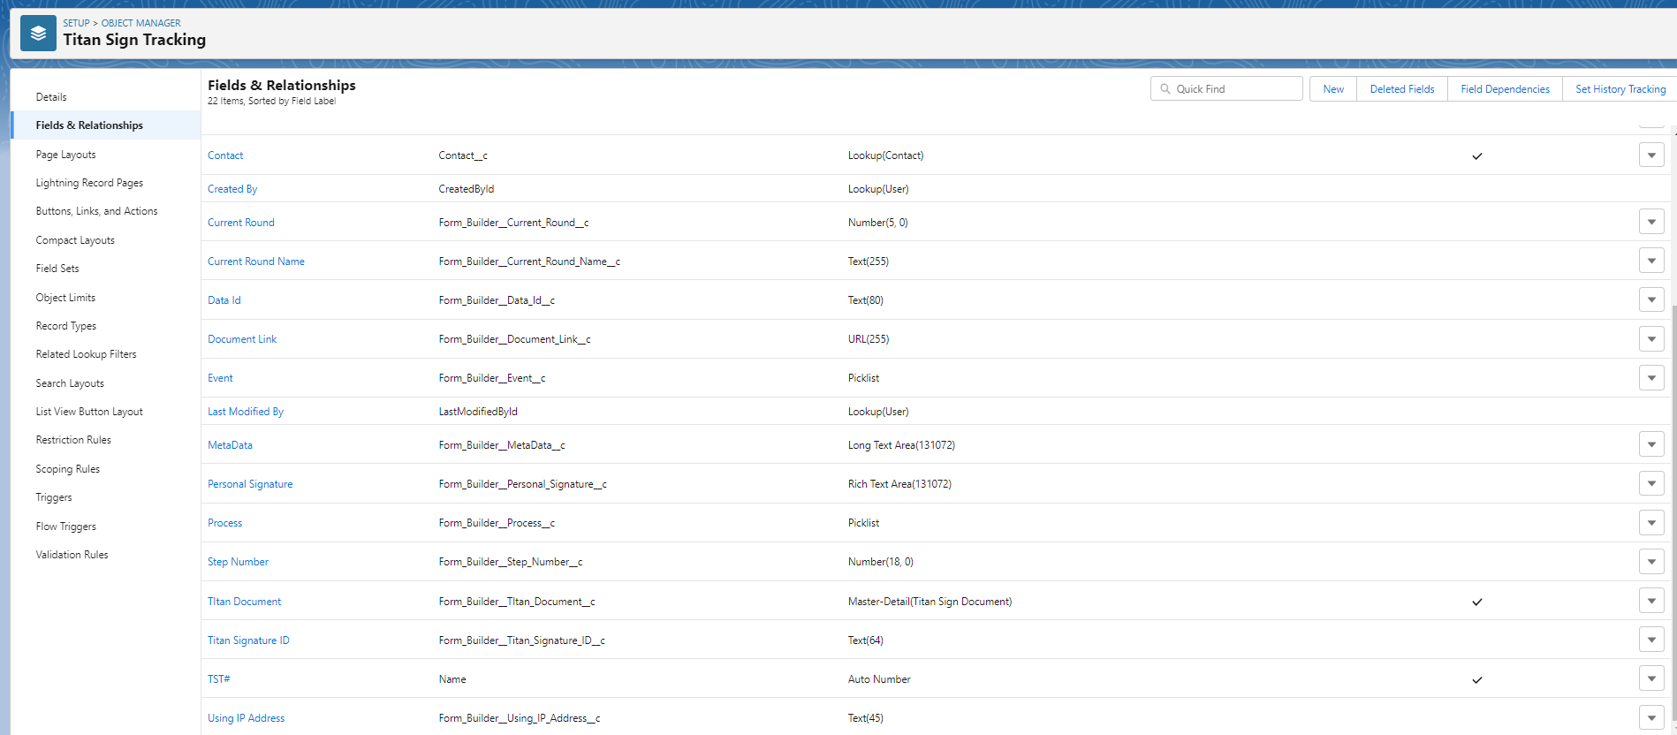Click the OBJECT MANAGER breadcrumb link

pos(140,23)
